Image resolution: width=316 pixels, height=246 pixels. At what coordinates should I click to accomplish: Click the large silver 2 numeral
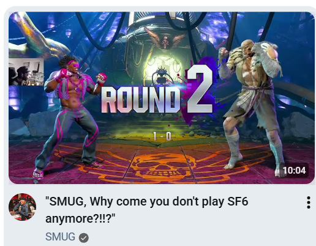pos(200,89)
